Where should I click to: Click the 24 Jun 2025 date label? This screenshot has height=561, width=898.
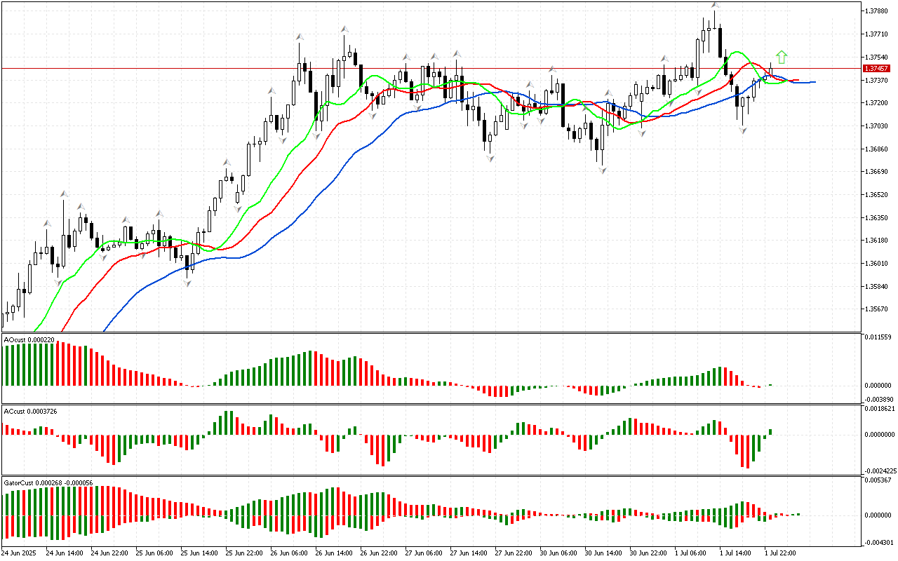click(x=20, y=553)
